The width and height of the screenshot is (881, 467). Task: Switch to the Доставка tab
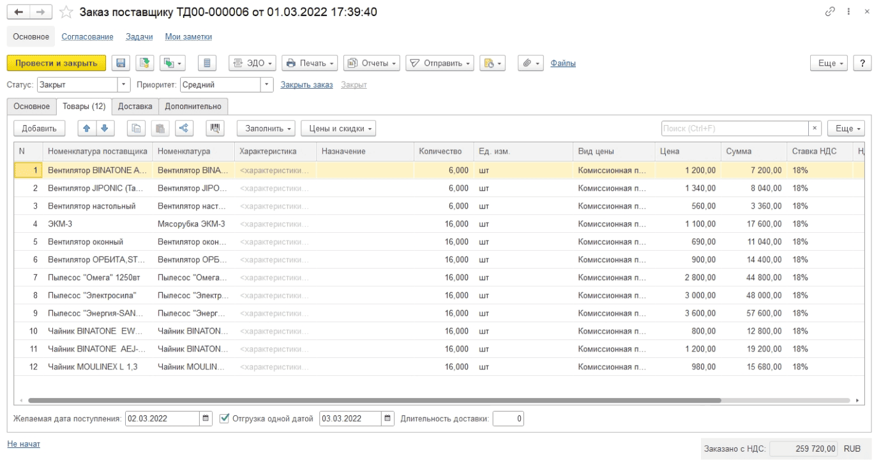[x=135, y=107]
